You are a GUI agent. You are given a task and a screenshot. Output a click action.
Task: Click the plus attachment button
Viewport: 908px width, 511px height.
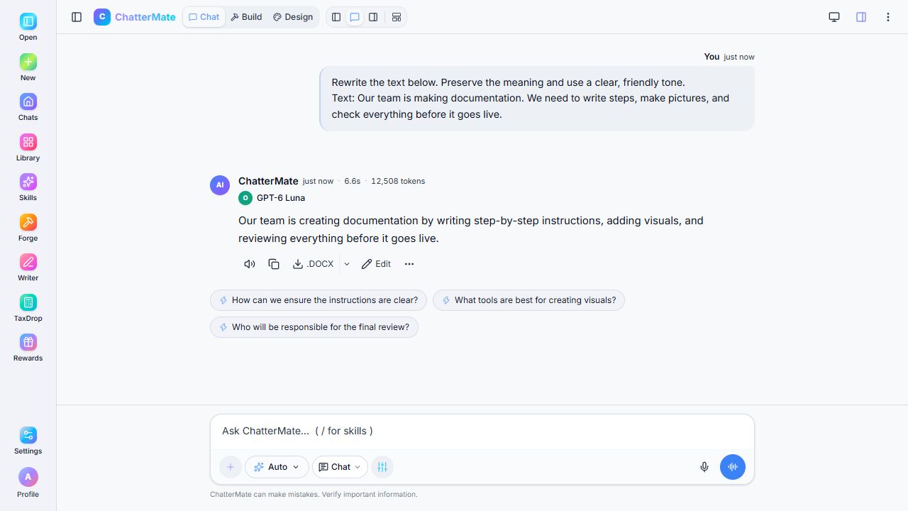click(231, 467)
